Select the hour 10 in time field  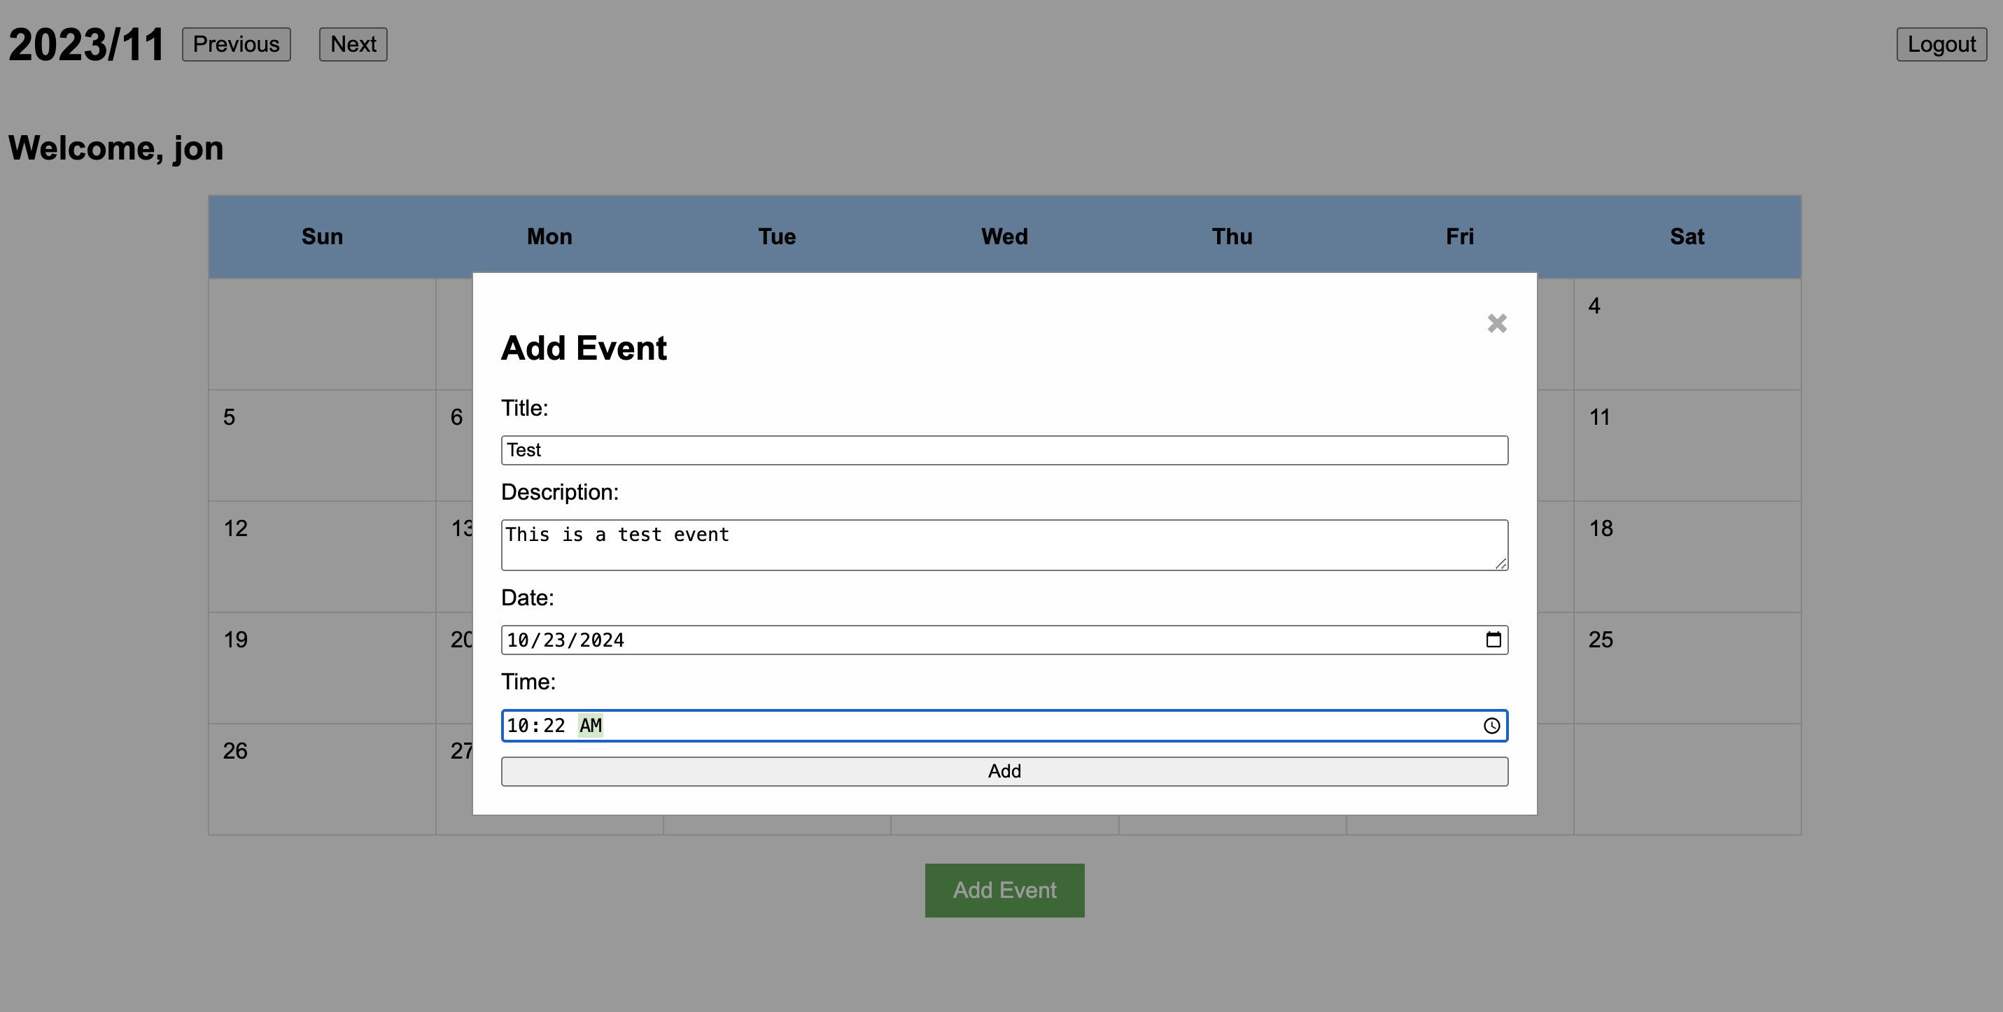pyautogui.click(x=518, y=726)
